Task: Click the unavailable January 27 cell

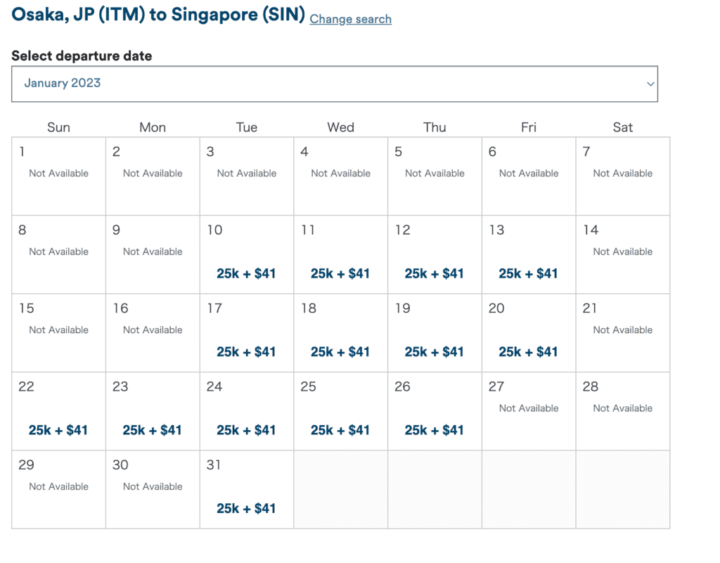Action: coord(528,410)
